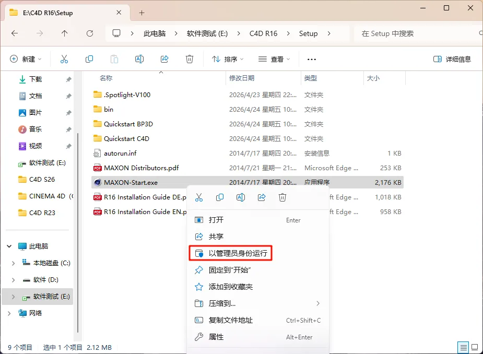Screen dimensions: 483x354
Task: Expand the 软件 (D:) tree node
Action: coord(13,280)
